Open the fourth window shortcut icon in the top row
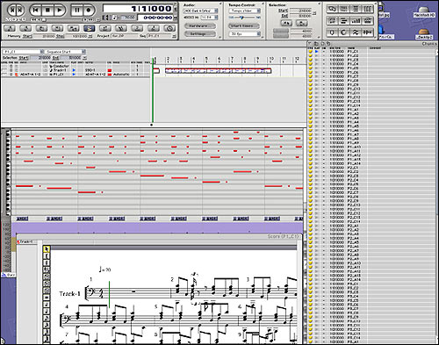This screenshot has width=439, height=345. pyautogui.click(x=368, y=9)
